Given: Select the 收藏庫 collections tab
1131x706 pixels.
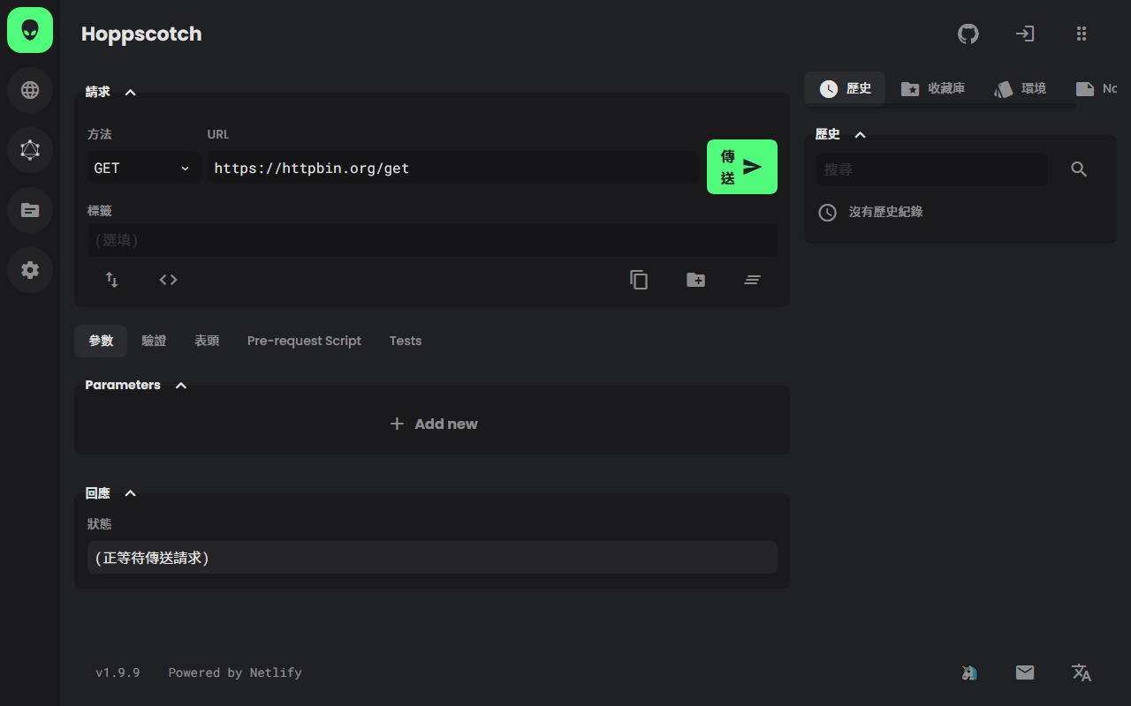Looking at the screenshot, I should [x=933, y=88].
